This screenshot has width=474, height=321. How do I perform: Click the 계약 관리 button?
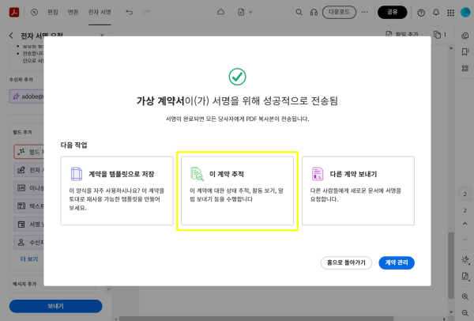point(397,262)
